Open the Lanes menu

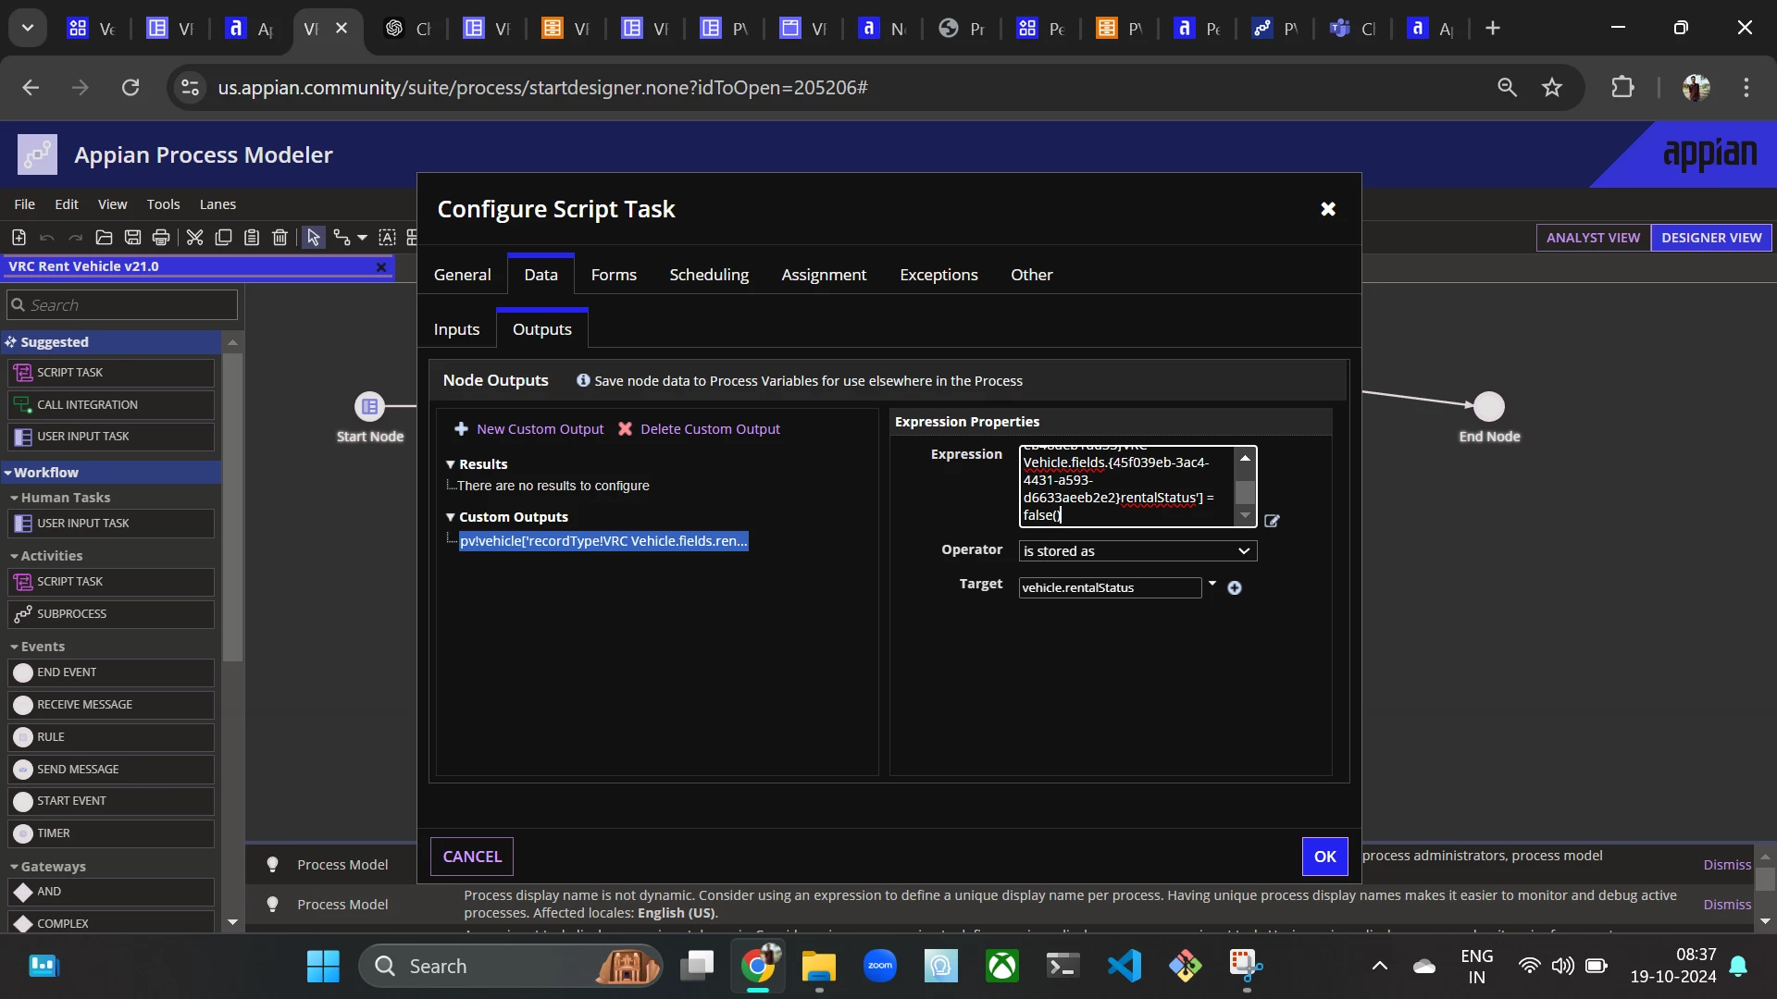pyautogui.click(x=217, y=204)
